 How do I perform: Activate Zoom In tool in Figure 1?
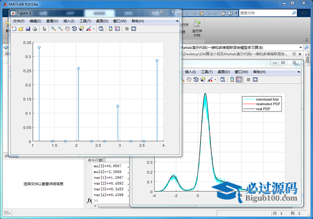(53, 29)
